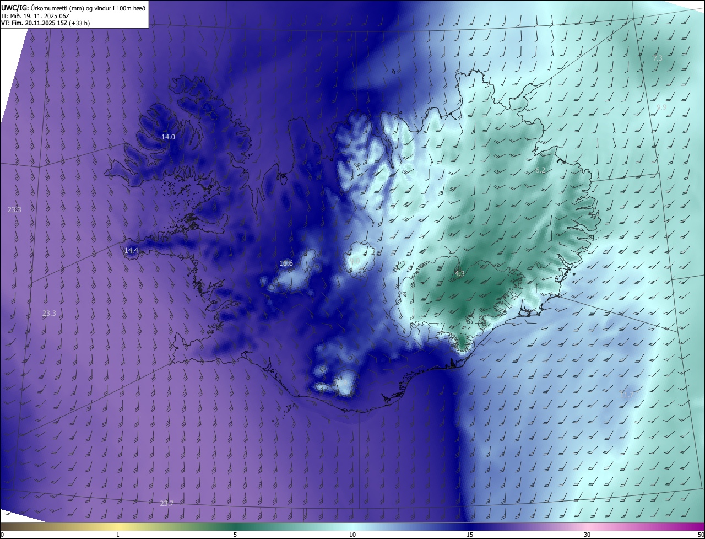Click the 14.0 value over the Westfjords
Image resolution: width=705 pixels, height=539 pixels.
168,137
